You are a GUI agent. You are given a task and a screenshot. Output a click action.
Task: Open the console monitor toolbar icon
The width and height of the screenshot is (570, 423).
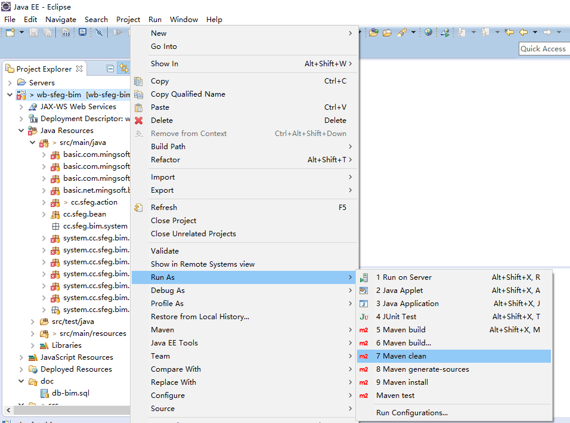click(x=82, y=33)
